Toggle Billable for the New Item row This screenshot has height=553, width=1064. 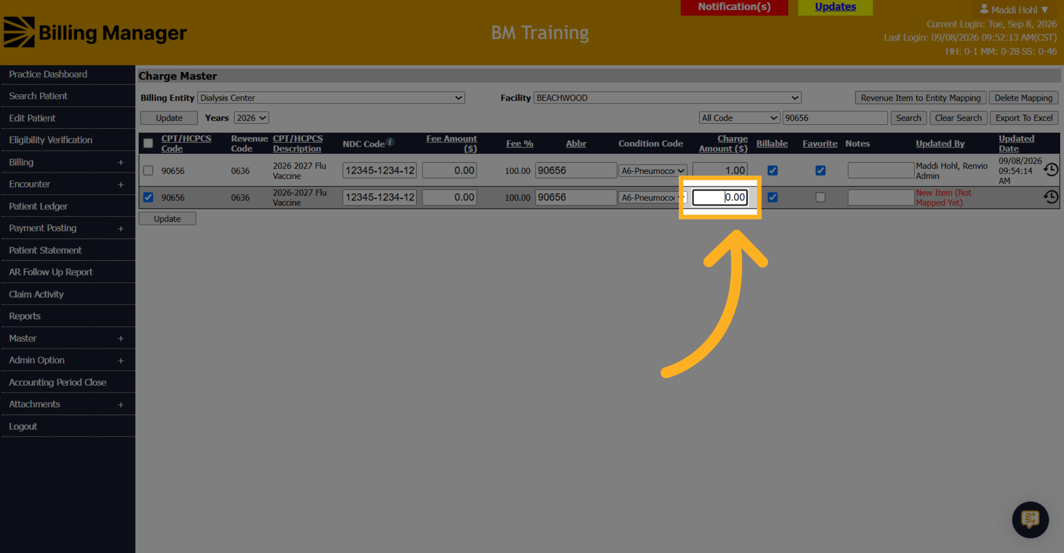click(773, 197)
